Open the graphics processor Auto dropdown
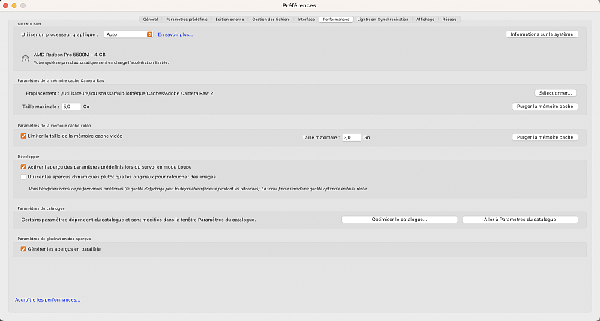Screen dimensions: 600x321 (x=129, y=34)
